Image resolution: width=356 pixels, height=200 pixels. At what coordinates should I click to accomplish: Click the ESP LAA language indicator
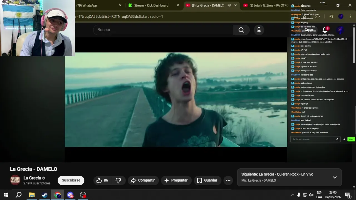[x=319, y=195]
